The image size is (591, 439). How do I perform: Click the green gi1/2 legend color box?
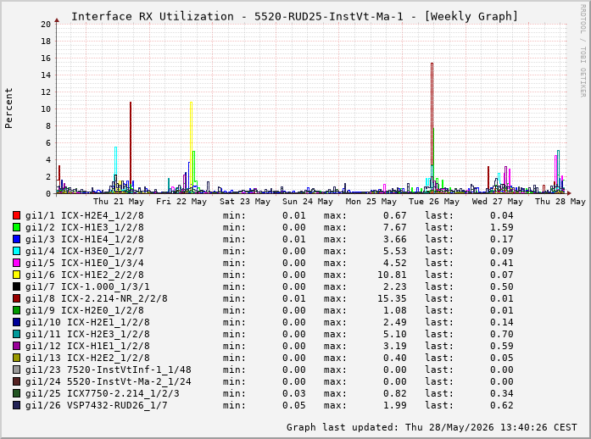(17, 227)
